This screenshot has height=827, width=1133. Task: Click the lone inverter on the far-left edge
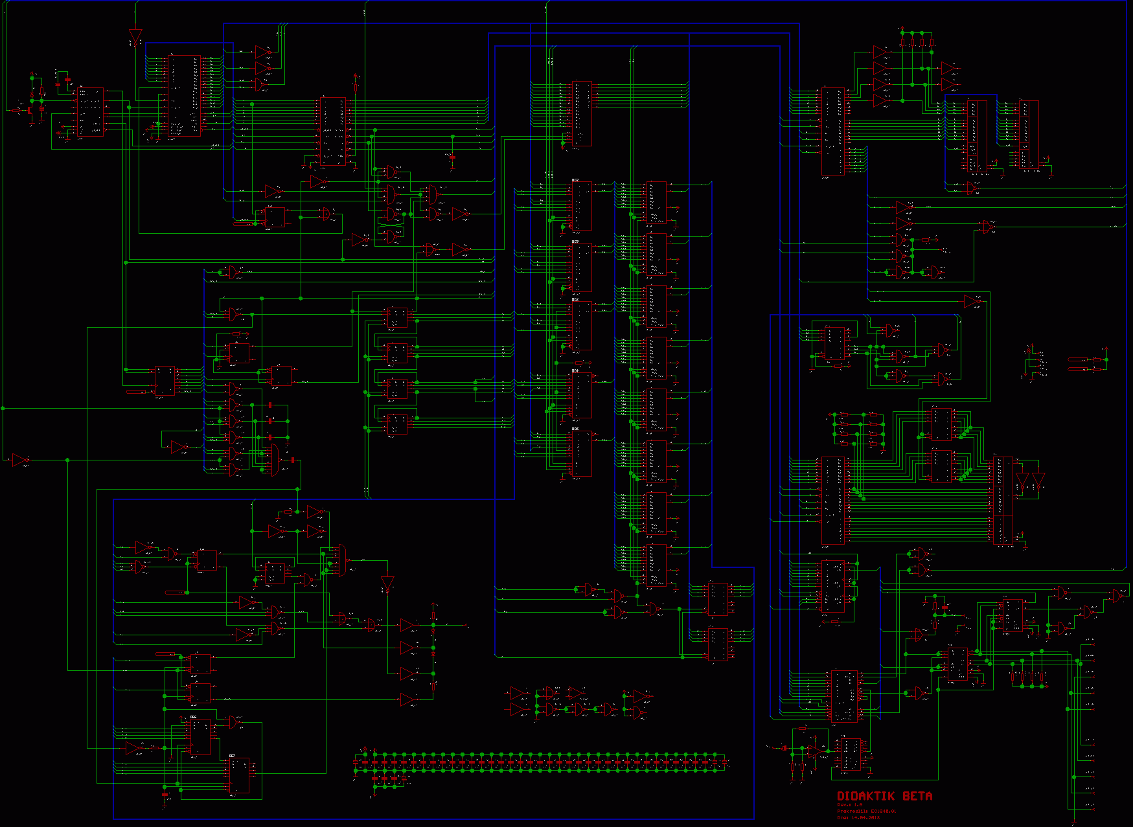(x=20, y=460)
